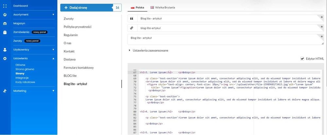Click the Magazyn warehouse icon

coord(5,23)
